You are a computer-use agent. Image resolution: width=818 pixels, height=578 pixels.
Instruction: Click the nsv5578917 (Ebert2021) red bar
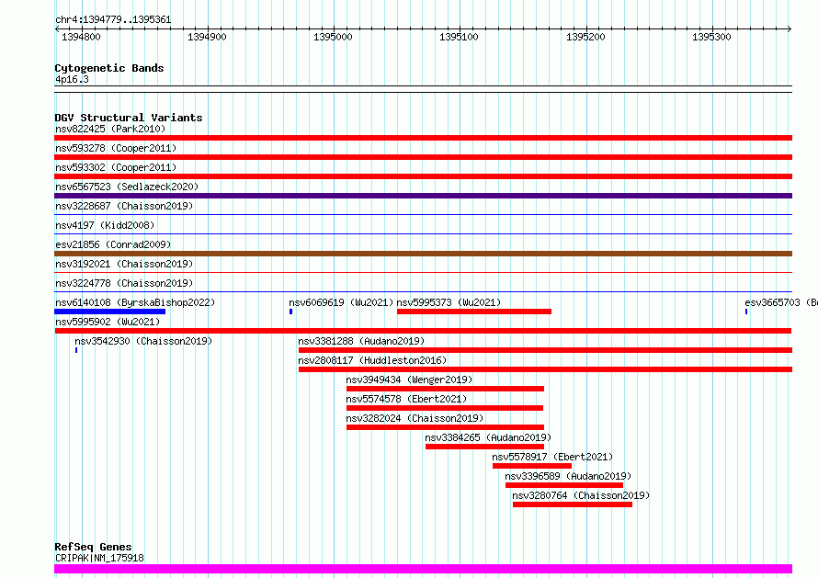point(532,466)
